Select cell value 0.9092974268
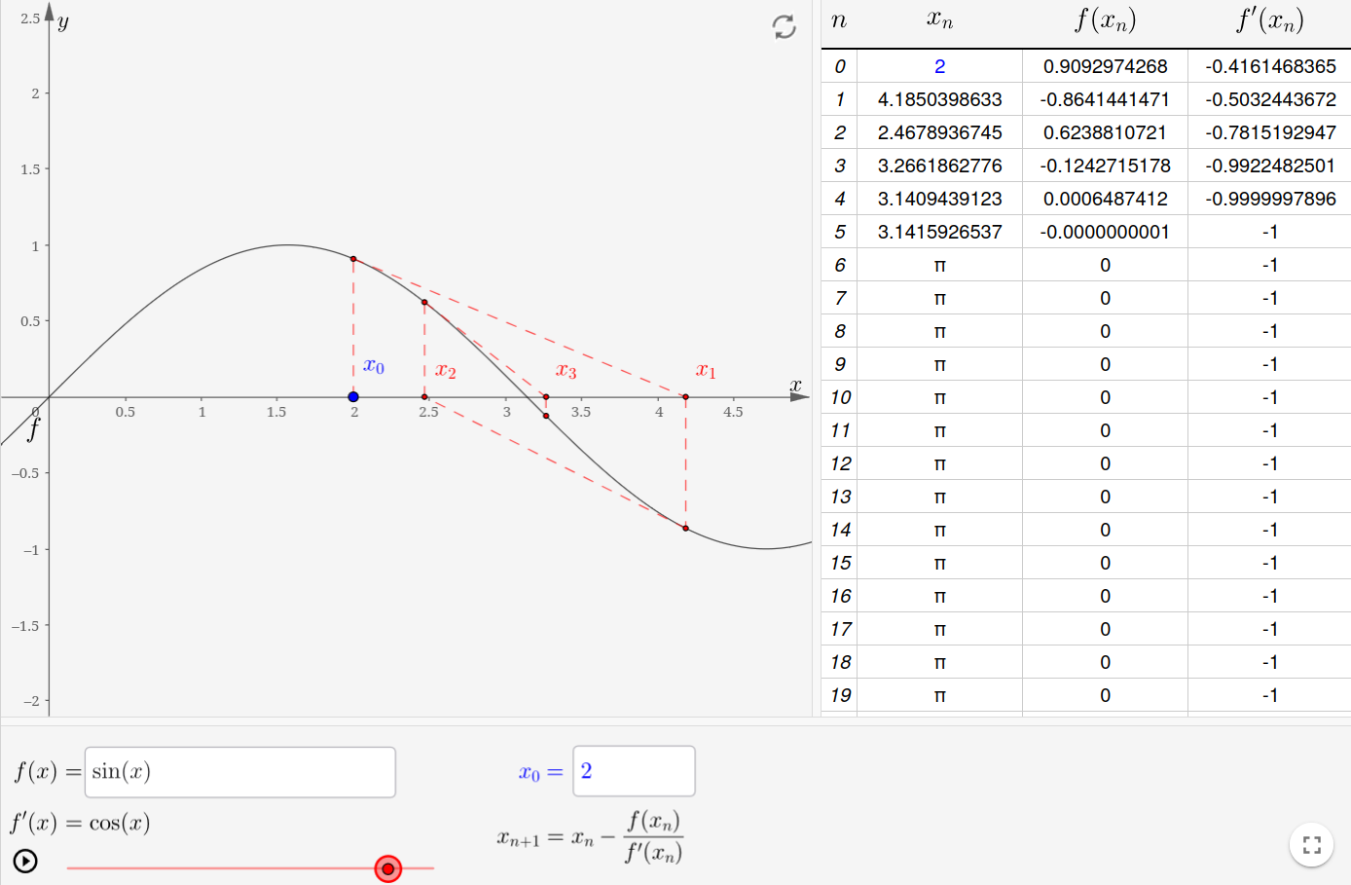Viewport: 1351px width, 885px height. click(x=1105, y=66)
